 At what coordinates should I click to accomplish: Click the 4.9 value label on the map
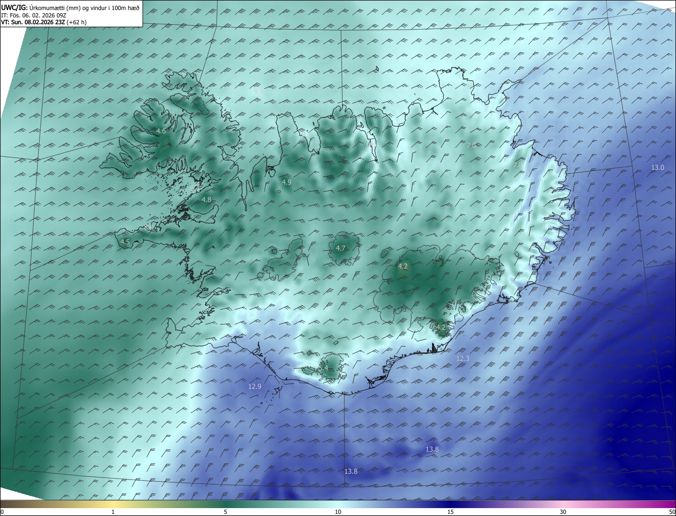(286, 182)
